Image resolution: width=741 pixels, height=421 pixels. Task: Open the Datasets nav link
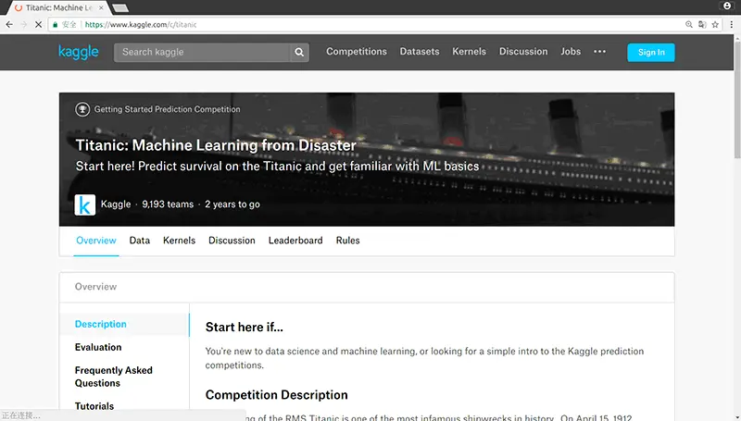coord(420,52)
